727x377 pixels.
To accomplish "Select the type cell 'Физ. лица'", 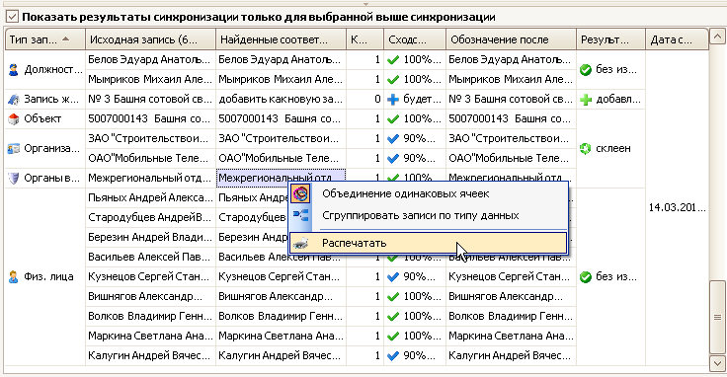I will click(45, 277).
